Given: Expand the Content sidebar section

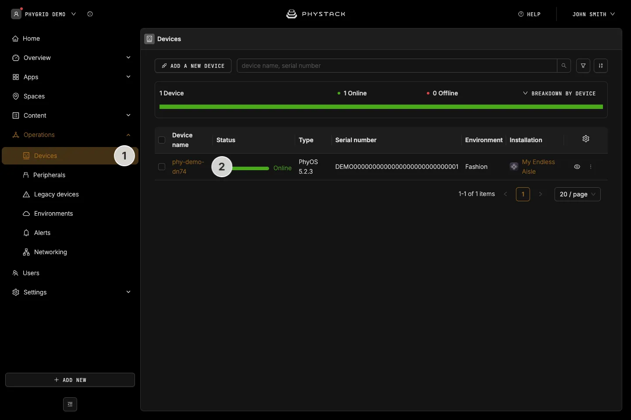Looking at the screenshot, I should [x=70, y=115].
